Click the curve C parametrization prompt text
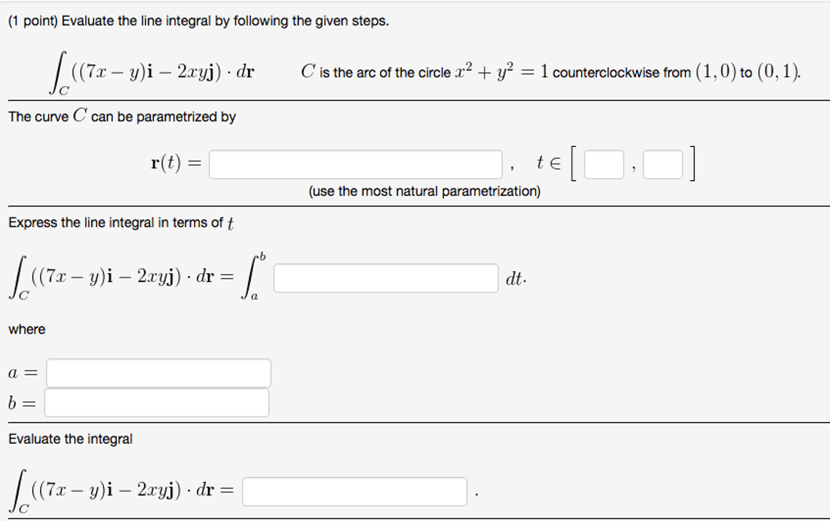This screenshot has width=830, height=521. [x=122, y=116]
